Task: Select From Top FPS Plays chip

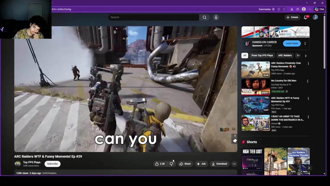Action: (x=262, y=56)
